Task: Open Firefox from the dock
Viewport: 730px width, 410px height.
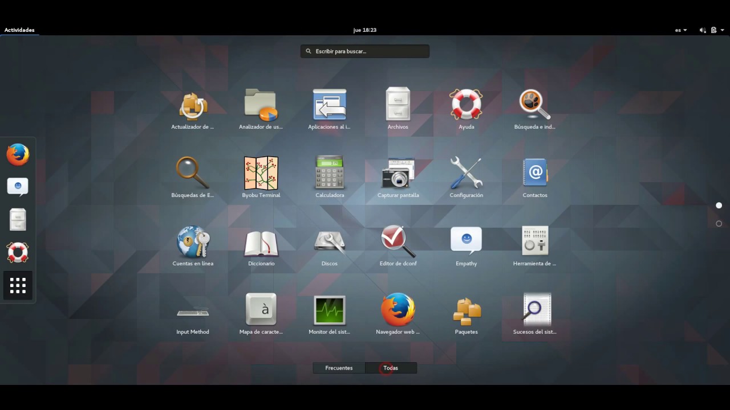Action: coord(18,154)
